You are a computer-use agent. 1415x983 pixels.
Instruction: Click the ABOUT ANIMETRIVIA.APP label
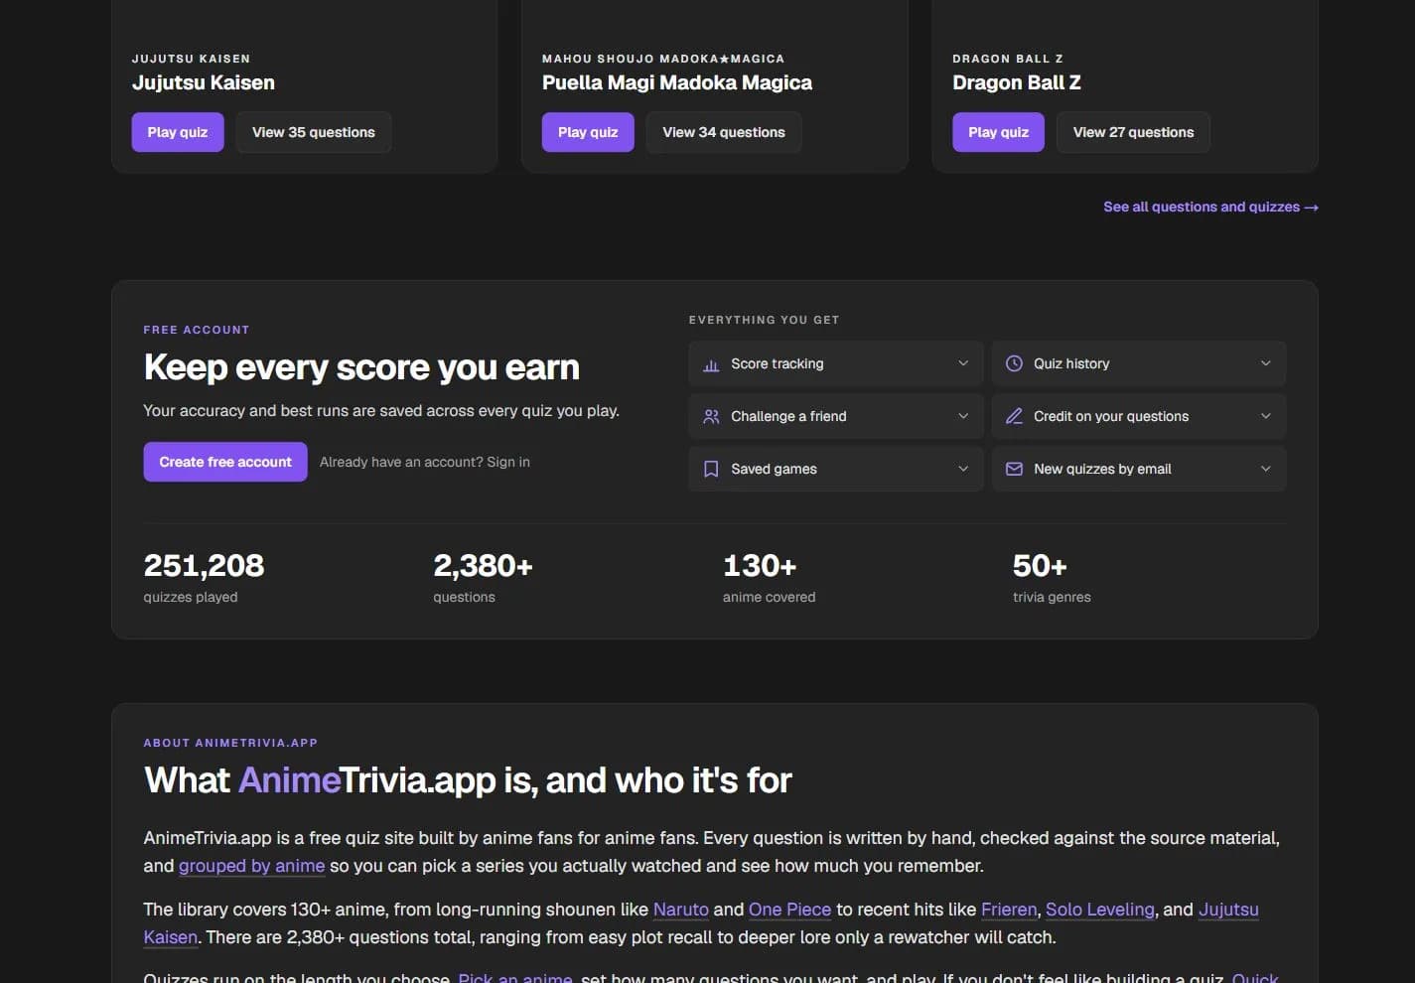tap(230, 743)
